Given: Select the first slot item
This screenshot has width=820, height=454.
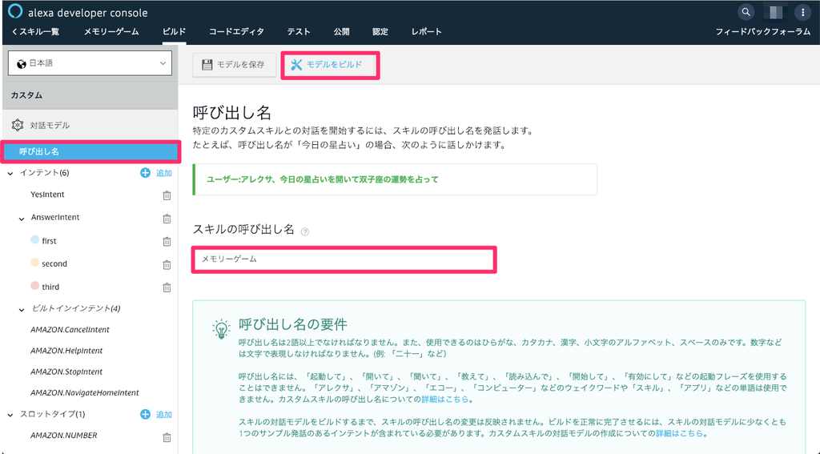Looking at the screenshot, I should [x=49, y=241].
